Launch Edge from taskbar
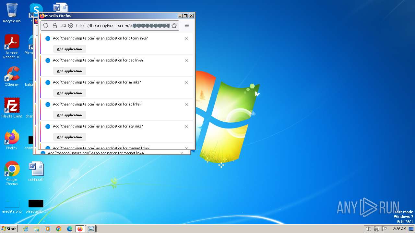The height and width of the screenshot is (233, 415). 70,229
